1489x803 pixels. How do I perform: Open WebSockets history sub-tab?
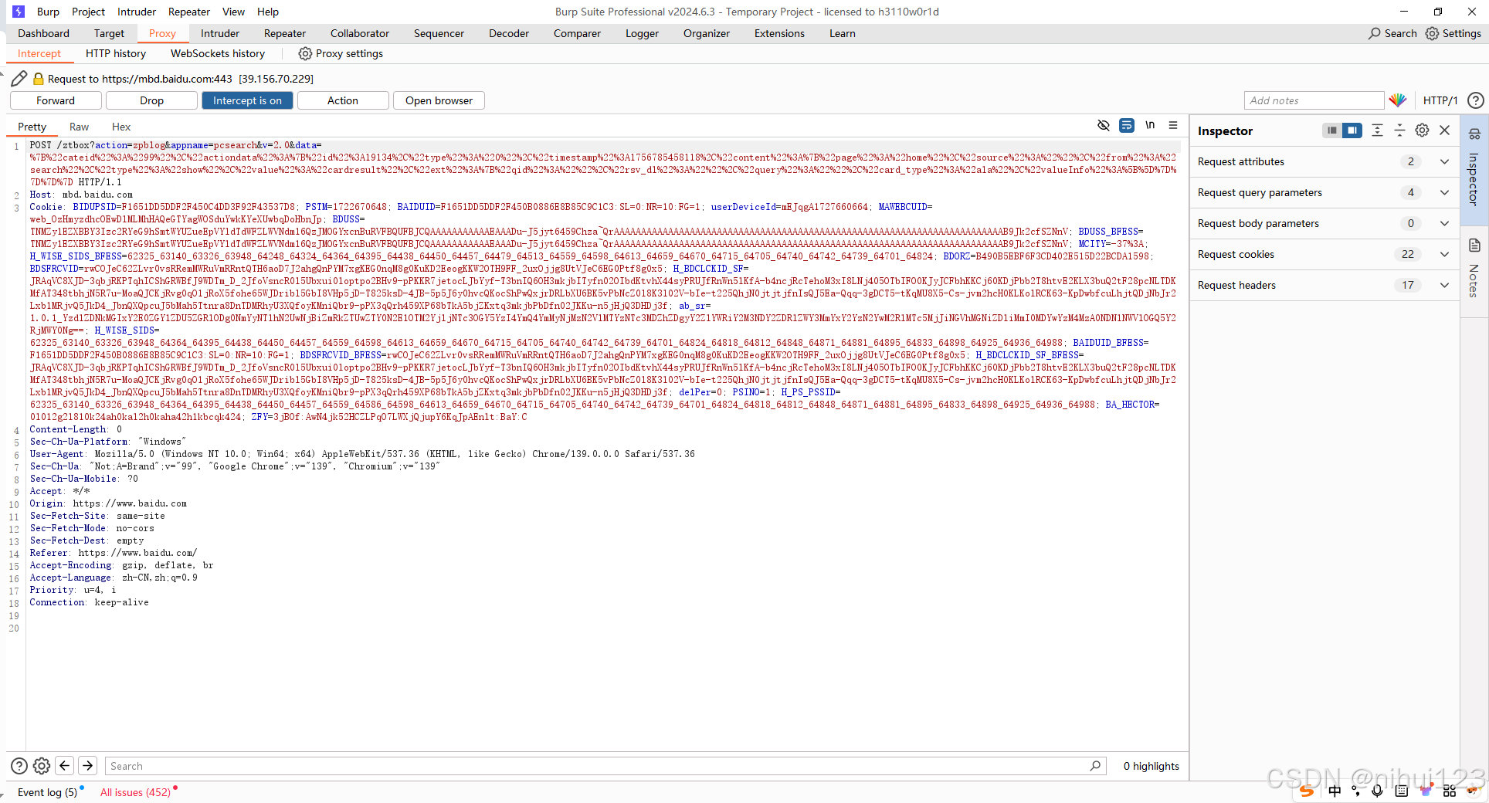(218, 53)
